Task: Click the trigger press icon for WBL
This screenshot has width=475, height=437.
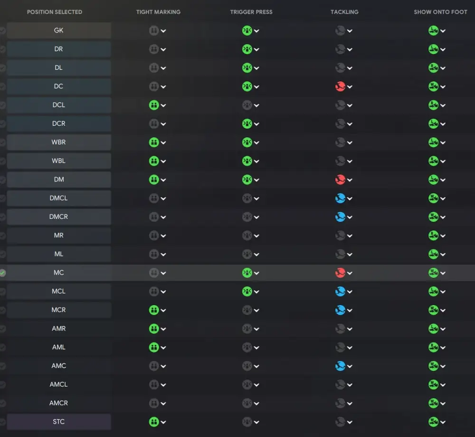Action: click(247, 161)
